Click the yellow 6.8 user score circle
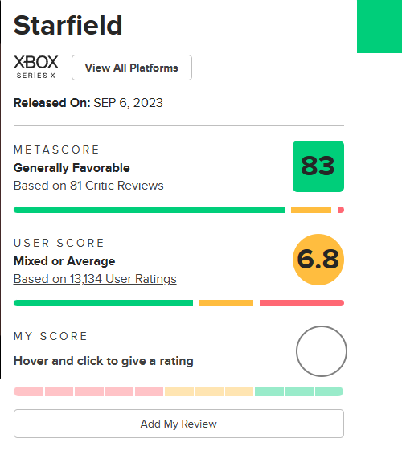Viewport: 402px width, 459px height. coord(318,260)
